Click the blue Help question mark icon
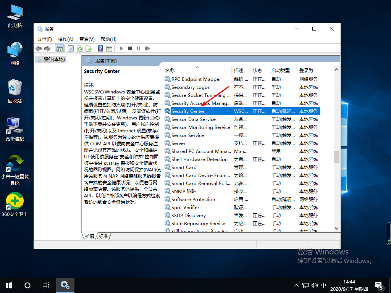 point(100,48)
